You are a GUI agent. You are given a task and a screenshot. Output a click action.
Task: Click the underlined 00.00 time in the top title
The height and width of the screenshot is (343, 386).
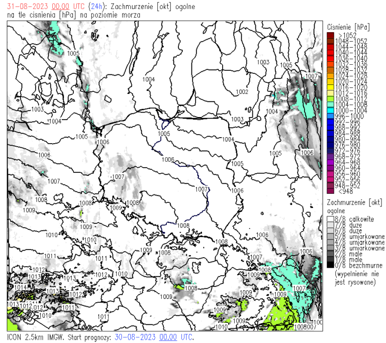[x=60, y=7]
